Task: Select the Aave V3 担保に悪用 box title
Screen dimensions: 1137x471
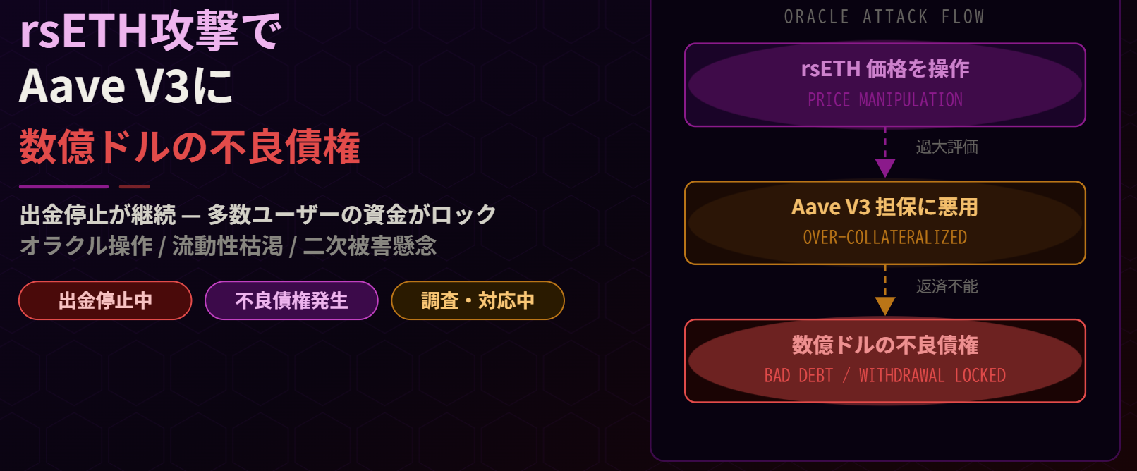Action: pyautogui.click(x=885, y=207)
